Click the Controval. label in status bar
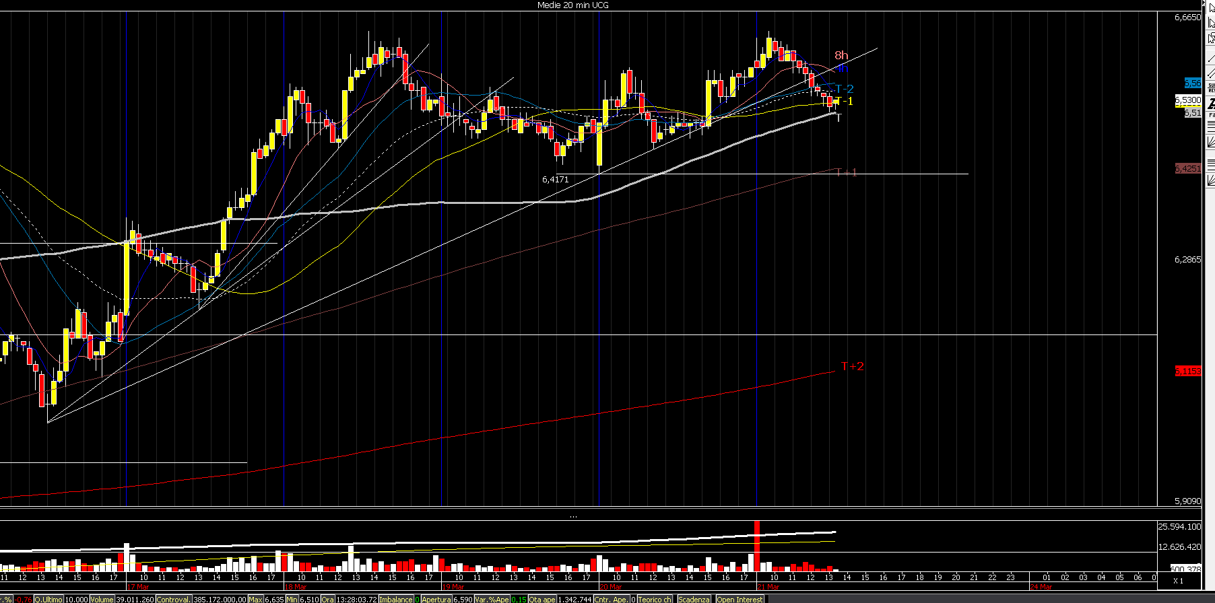Screen dimensions: 1215x603 click(x=174, y=599)
